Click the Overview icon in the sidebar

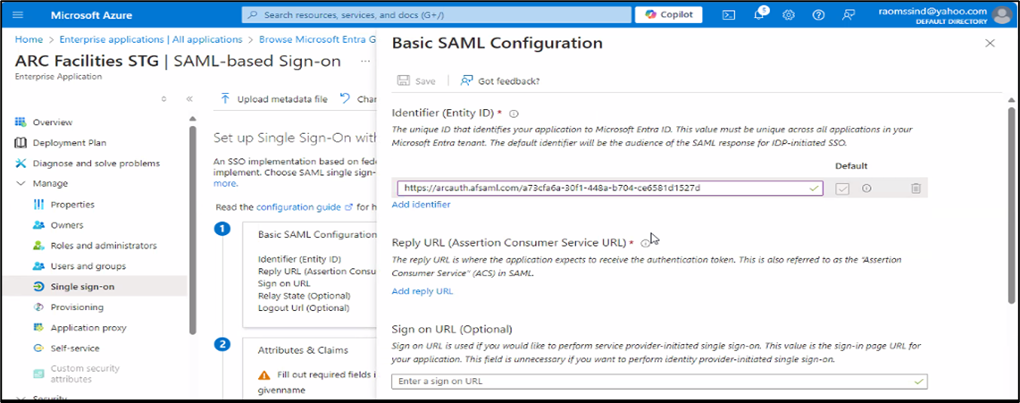pos(21,122)
